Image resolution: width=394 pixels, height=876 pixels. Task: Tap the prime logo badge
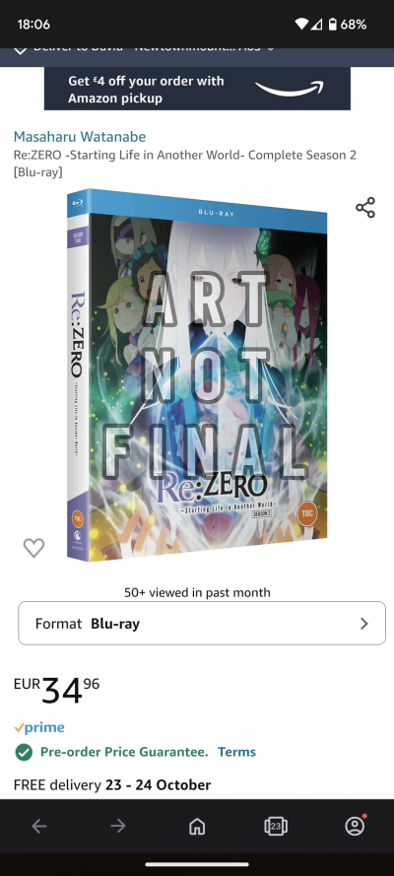[39, 727]
